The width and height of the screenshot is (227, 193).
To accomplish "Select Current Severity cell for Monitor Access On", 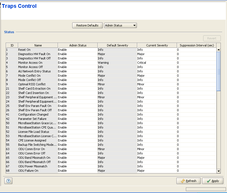I will pos(157,63).
